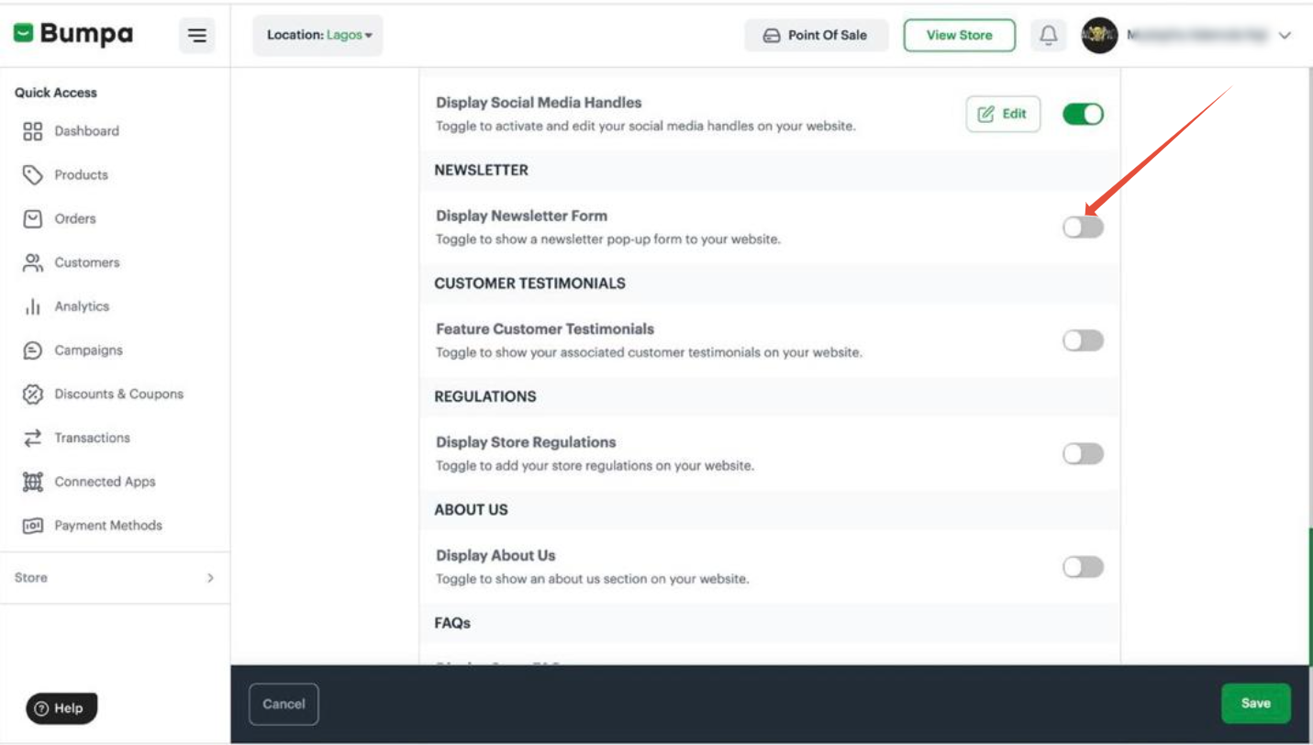This screenshot has height=745, width=1313.
Task: Click the Display Store Regulations label
Action: point(526,442)
